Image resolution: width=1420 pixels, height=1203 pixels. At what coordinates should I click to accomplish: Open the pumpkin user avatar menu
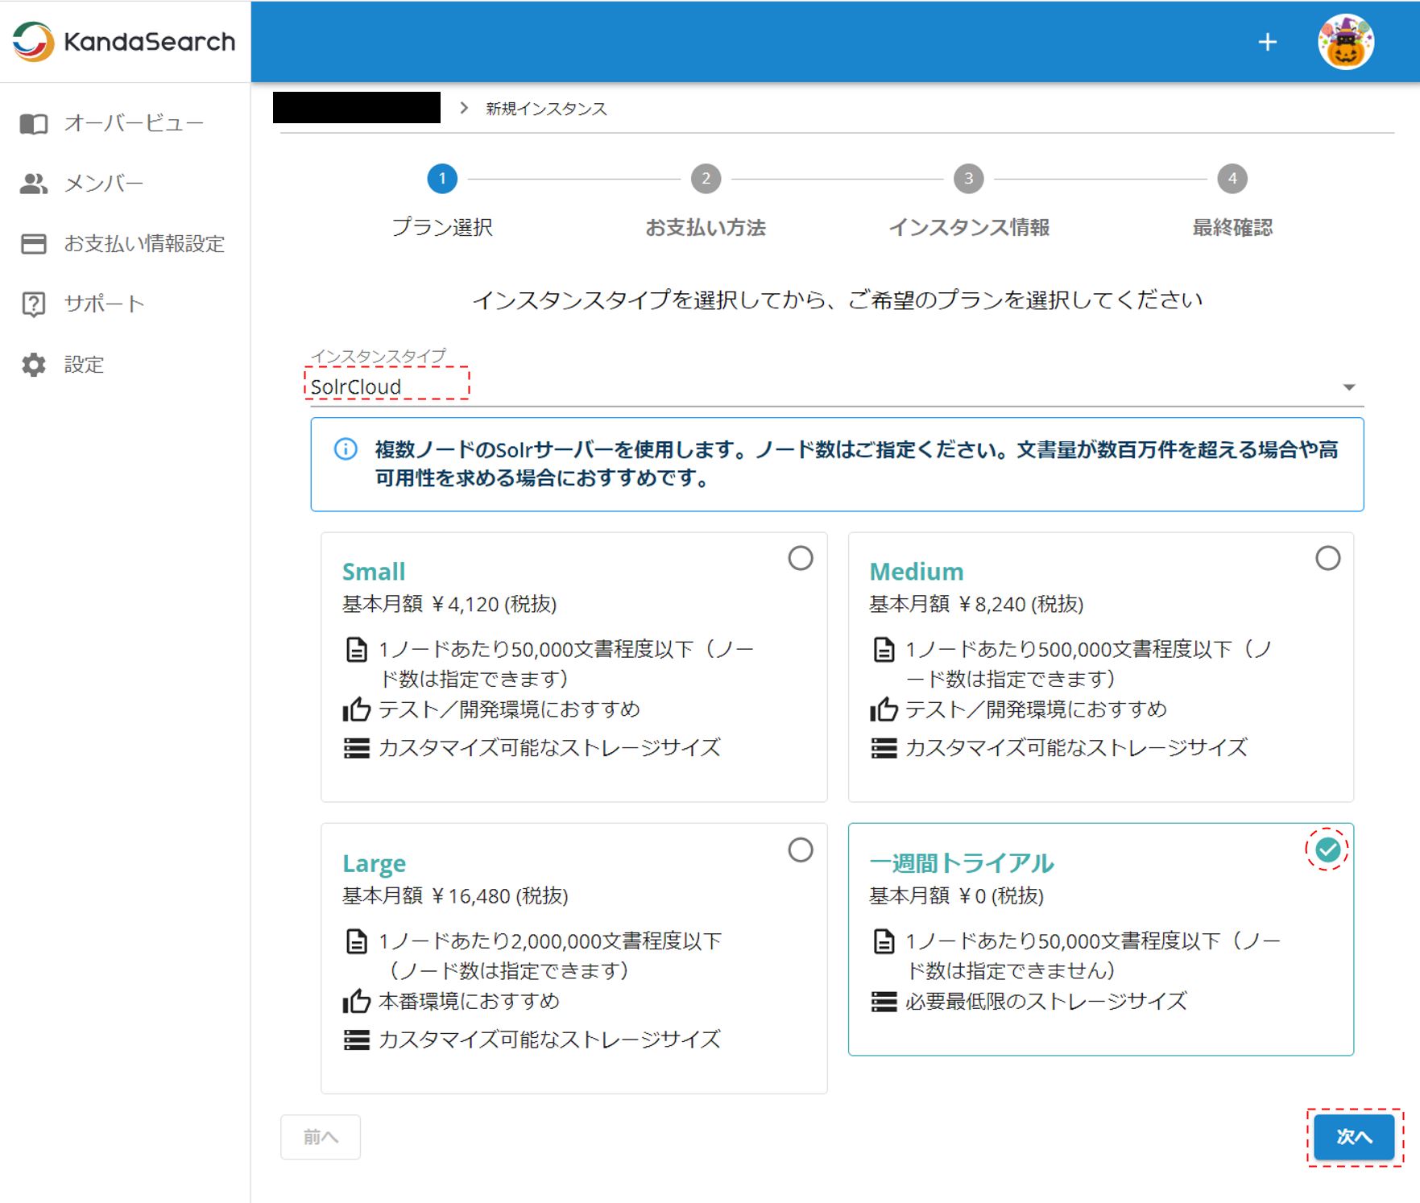point(1346,42)
